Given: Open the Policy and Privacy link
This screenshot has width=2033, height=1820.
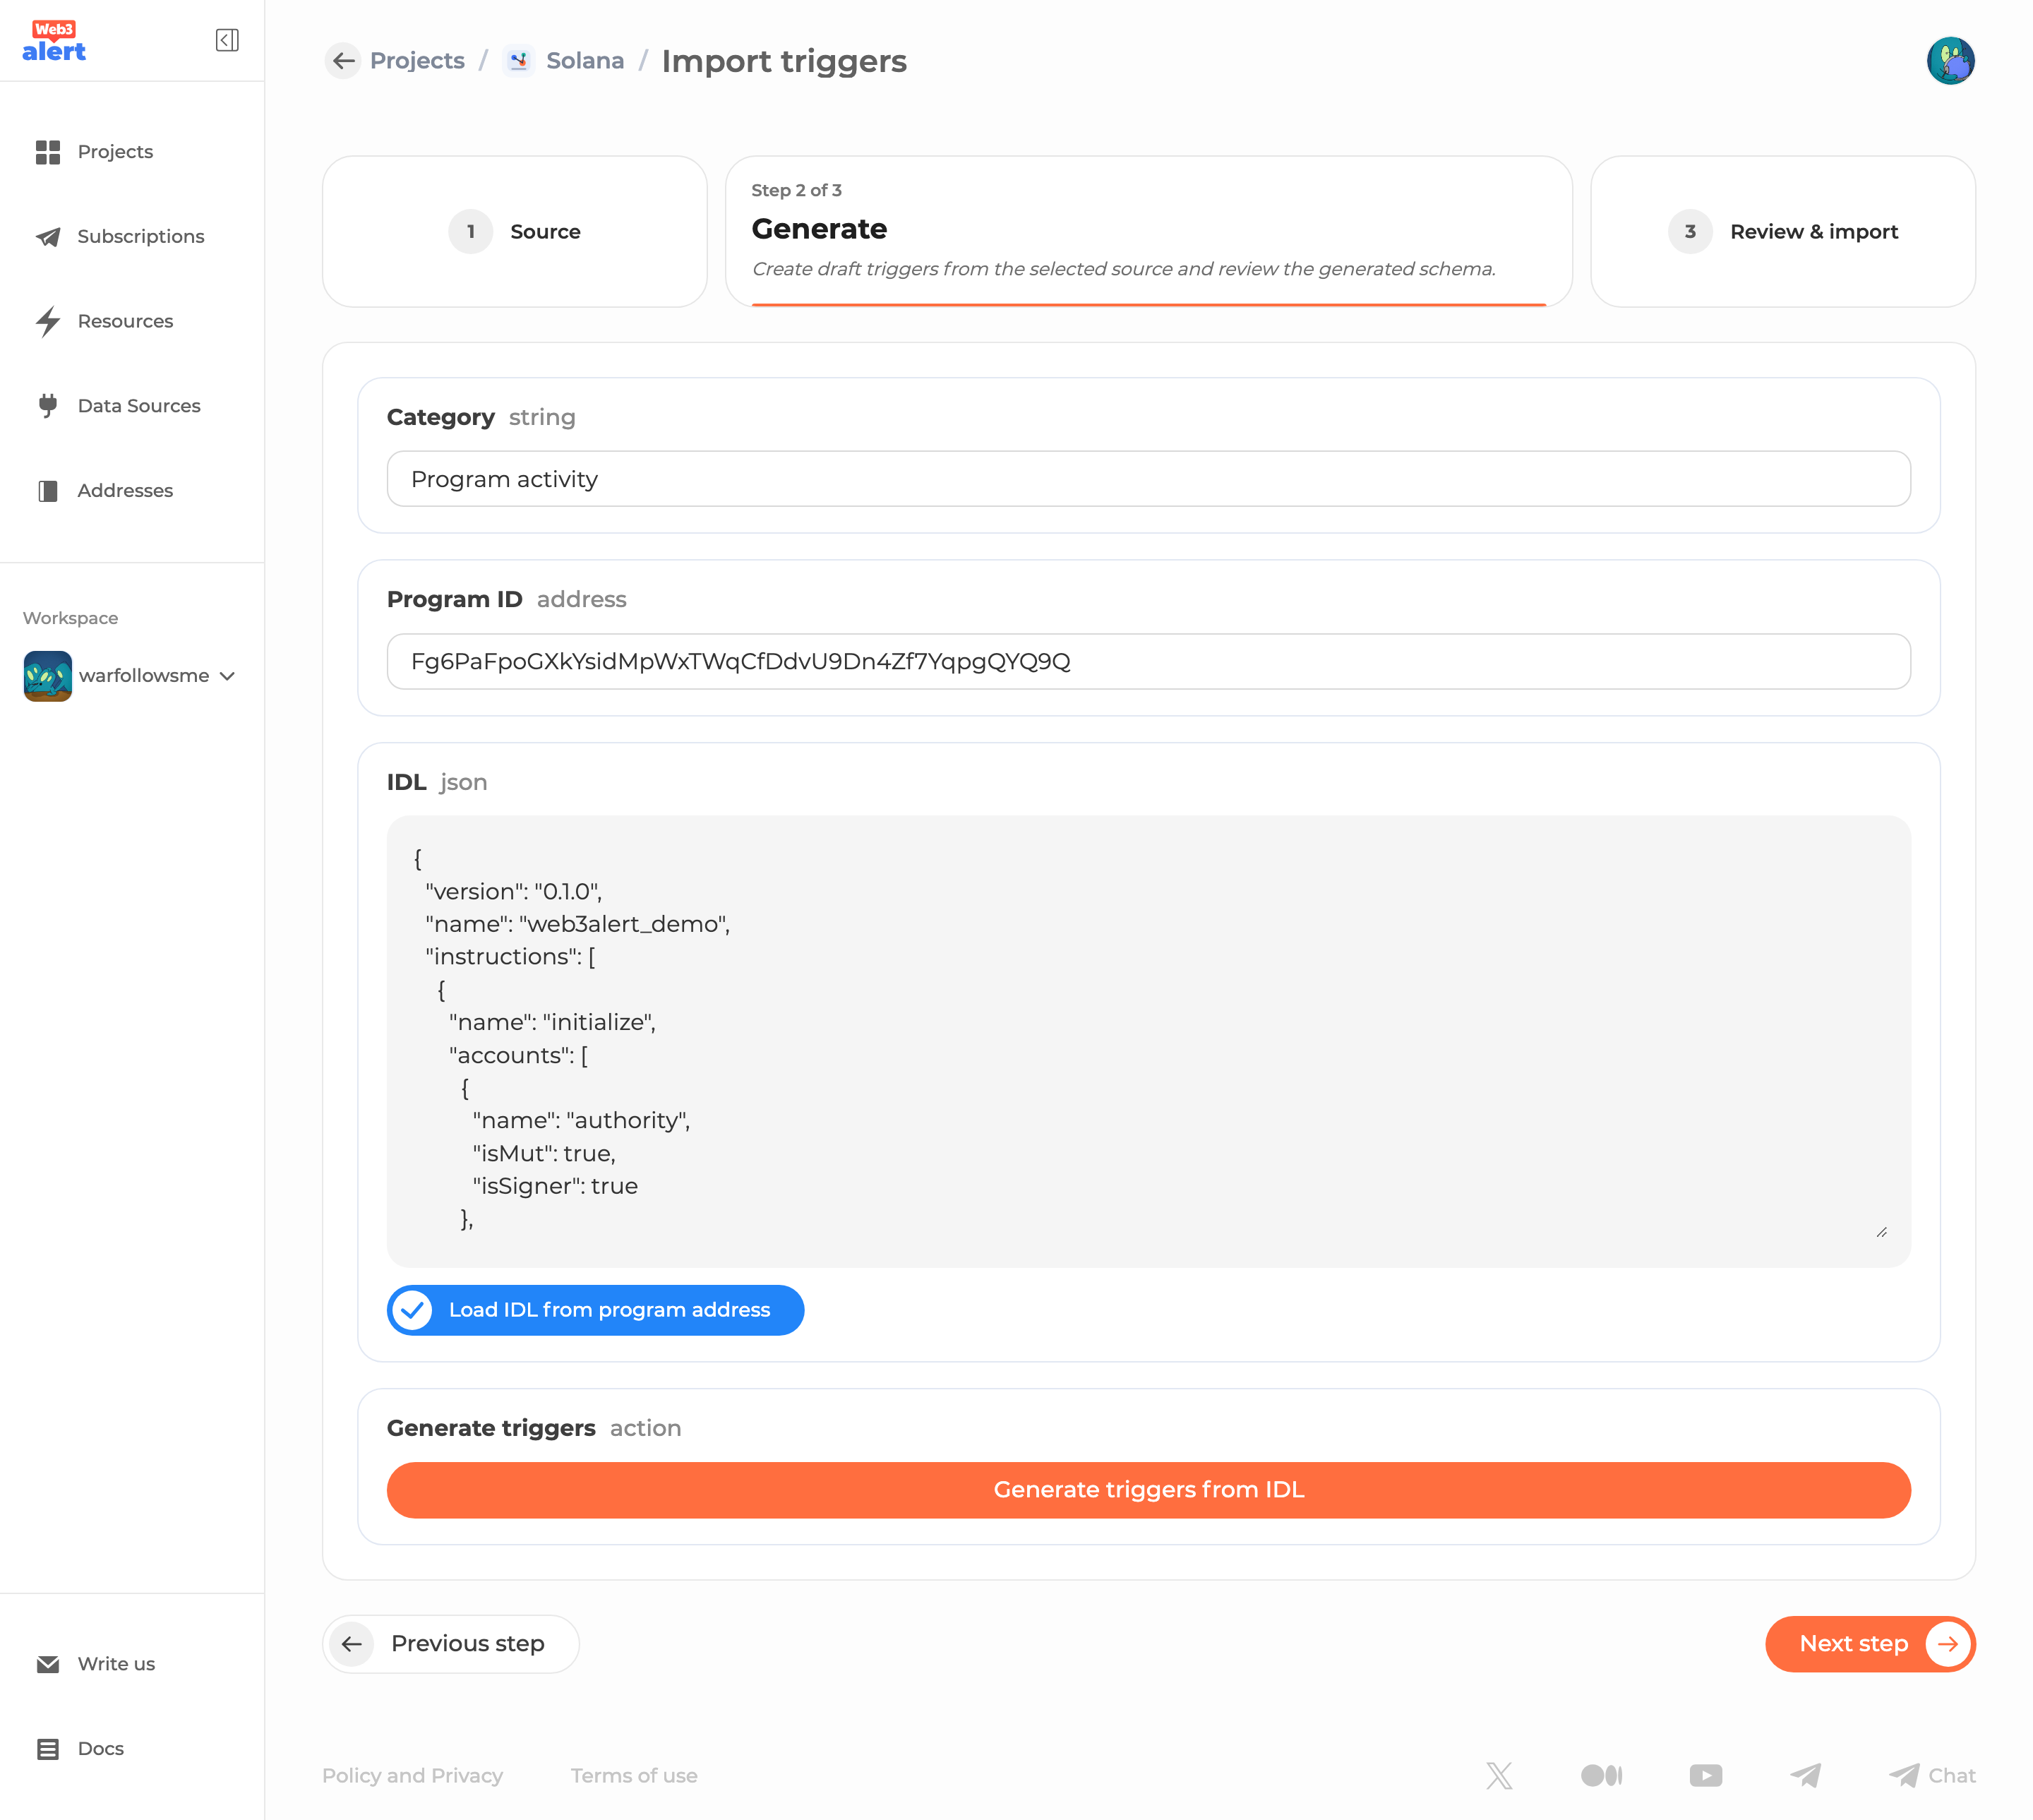Looking at the screenshot, I should point(412,1776).
